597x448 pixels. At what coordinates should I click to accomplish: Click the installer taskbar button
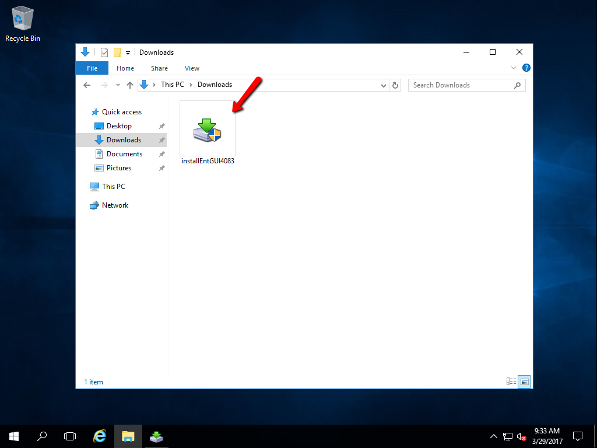(156, 436)
